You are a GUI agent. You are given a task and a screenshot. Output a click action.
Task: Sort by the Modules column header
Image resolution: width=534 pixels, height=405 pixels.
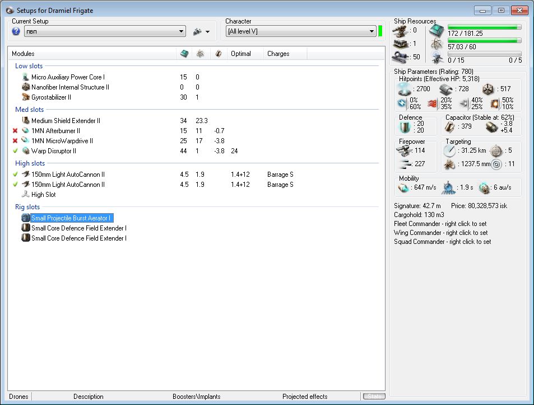tap(92, 53)
